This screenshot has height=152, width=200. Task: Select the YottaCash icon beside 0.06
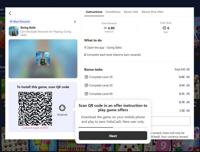click(188, 77)
